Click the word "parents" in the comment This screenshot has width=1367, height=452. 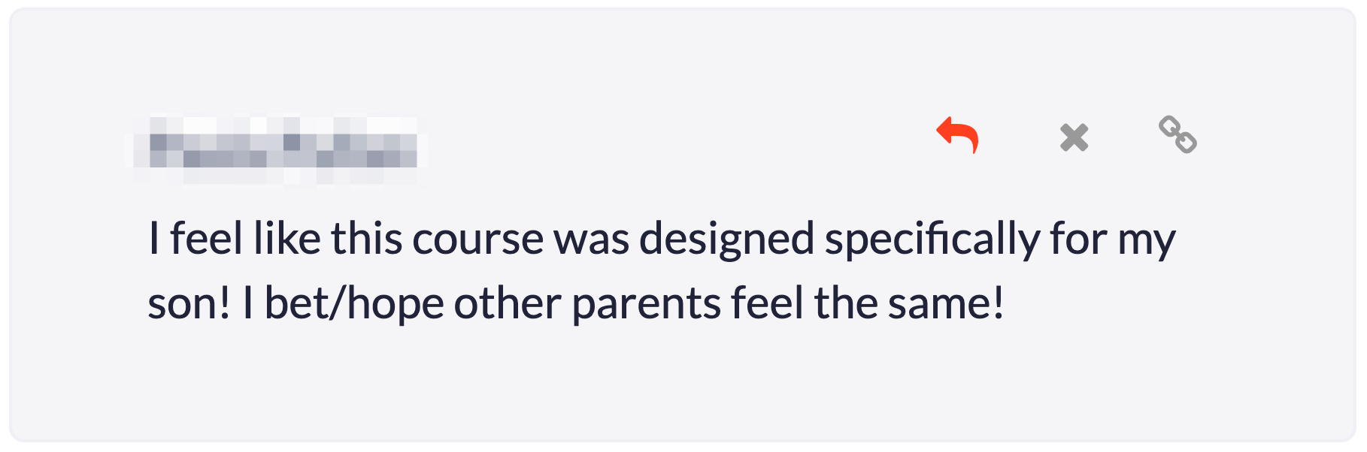[x=647, y=304]
